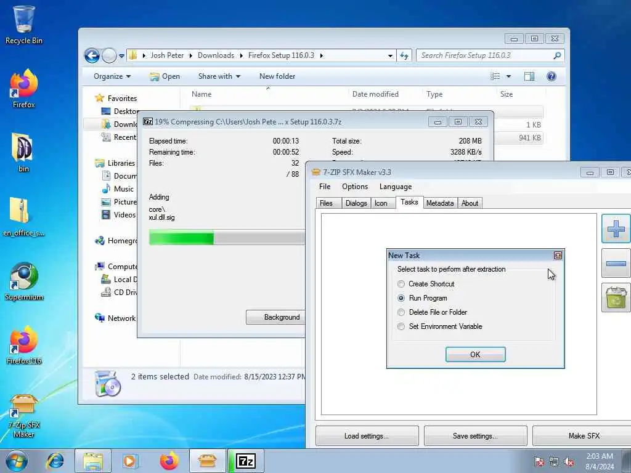Expand the Share with dropdown
631x473 pixels.
[219, 76]
